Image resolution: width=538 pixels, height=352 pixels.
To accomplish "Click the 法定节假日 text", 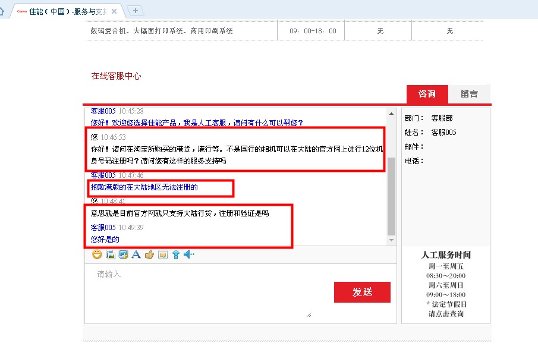I will [x=449, y=304].
